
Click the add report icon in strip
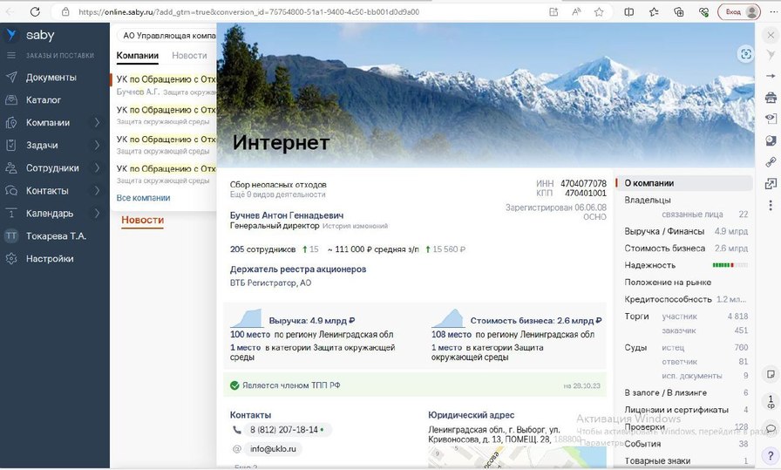(771, 140)
